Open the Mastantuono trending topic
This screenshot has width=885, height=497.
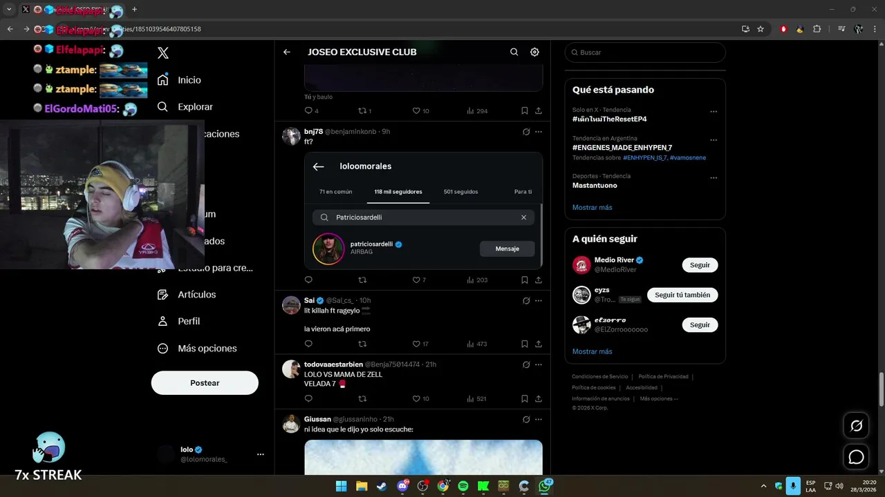pyautogui.click(x=595, y=186)
